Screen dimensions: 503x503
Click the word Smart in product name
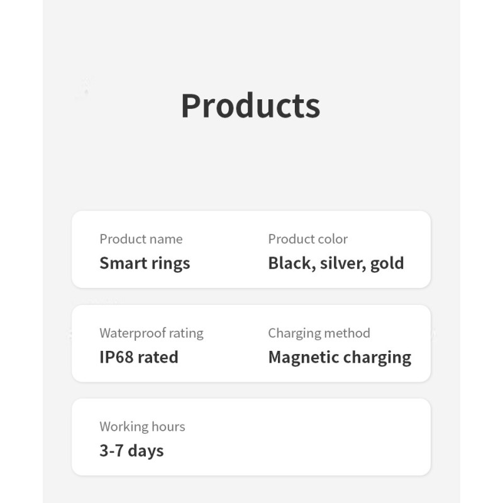pos(119,263)
